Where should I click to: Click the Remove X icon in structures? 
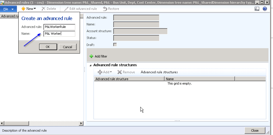[120, 72]
